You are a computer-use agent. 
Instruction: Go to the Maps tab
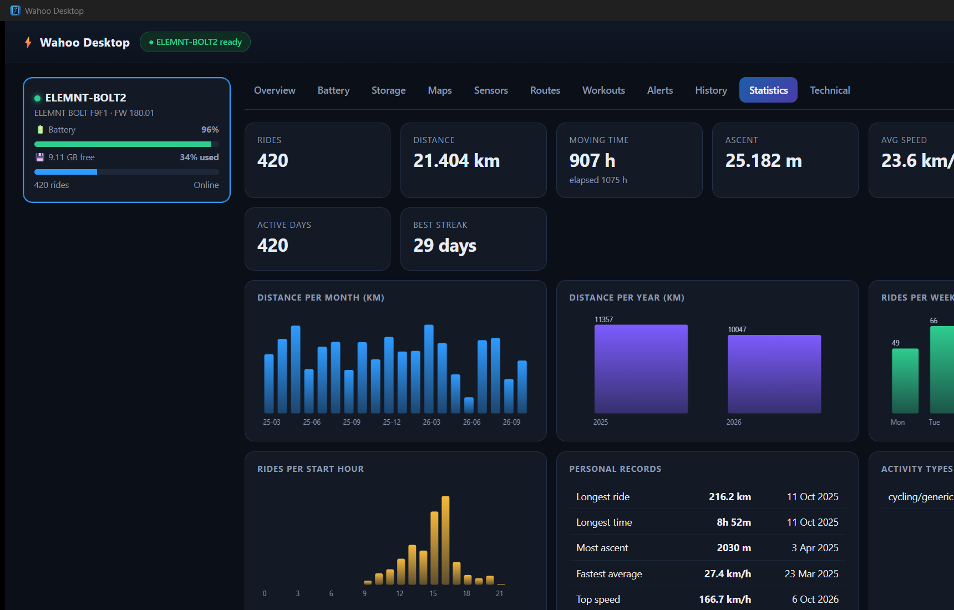click(x=440, y=90)
